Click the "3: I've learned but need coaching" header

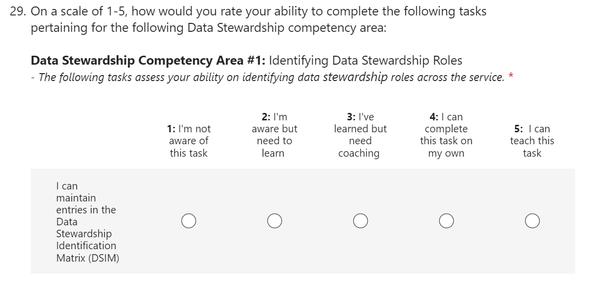[x=360, y=135]
